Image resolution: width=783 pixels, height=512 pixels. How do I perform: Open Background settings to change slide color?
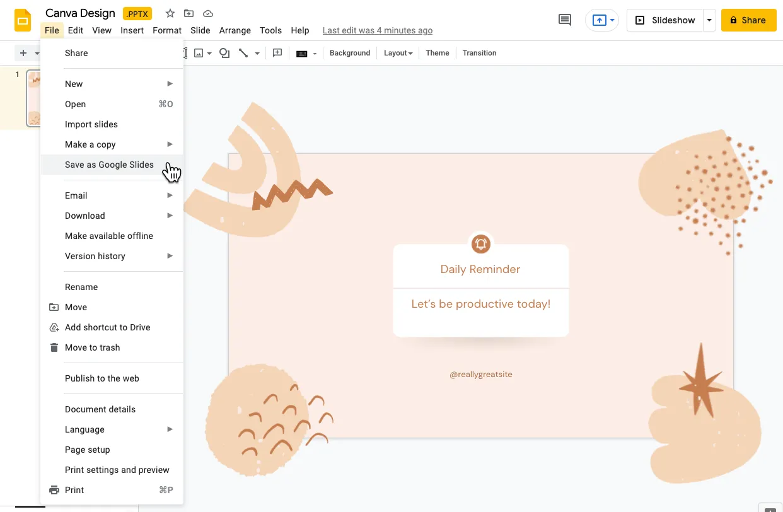(x=350, y=53)
